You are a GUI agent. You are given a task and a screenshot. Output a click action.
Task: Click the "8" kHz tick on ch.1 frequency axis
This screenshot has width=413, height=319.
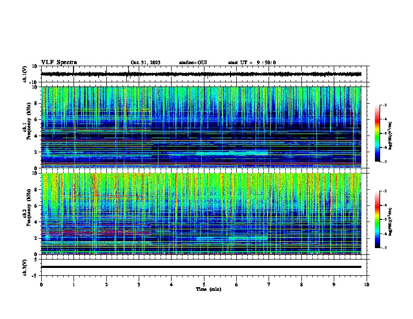[x=36, y=103]
